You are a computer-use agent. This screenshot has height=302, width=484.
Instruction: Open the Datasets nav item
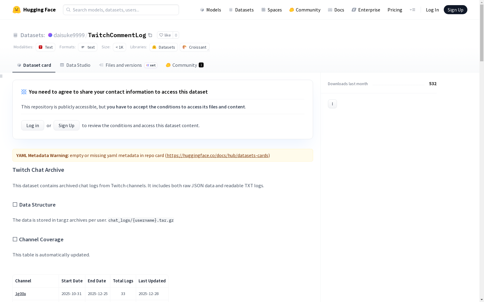click(241, 10)
